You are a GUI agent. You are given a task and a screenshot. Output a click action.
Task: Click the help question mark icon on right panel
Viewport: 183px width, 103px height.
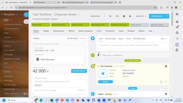point(177,14)
